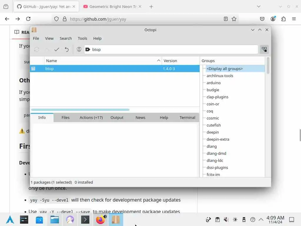
Task: Open the Arch application launcher in taskbar
Action: [10, 220]
